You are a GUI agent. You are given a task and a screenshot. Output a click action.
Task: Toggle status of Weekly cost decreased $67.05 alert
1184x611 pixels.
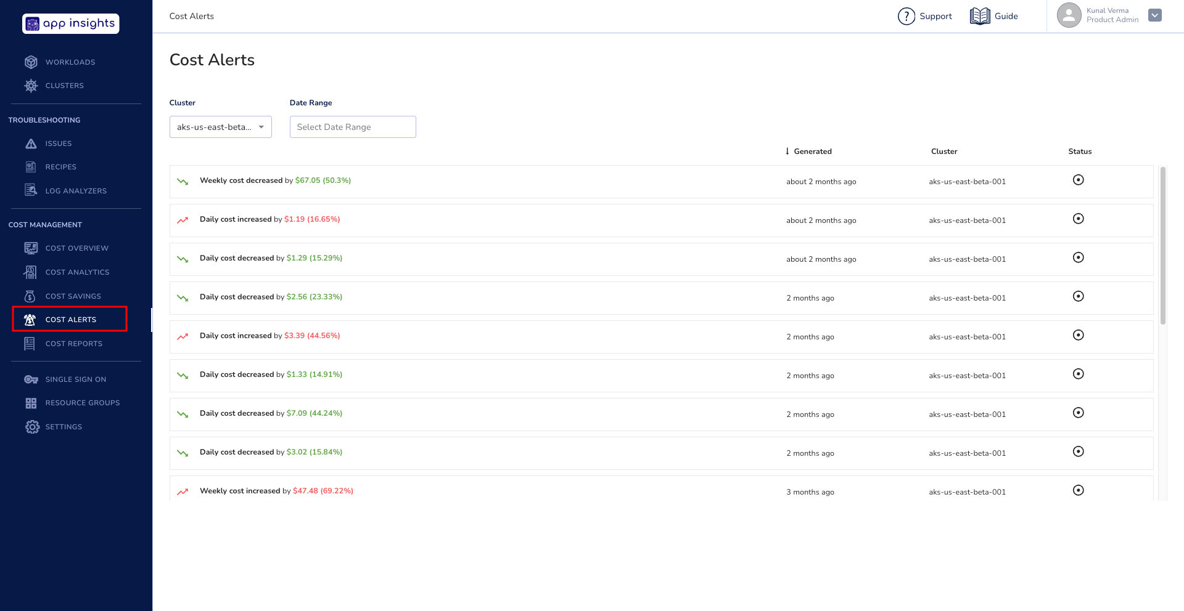pos(1078,180)
